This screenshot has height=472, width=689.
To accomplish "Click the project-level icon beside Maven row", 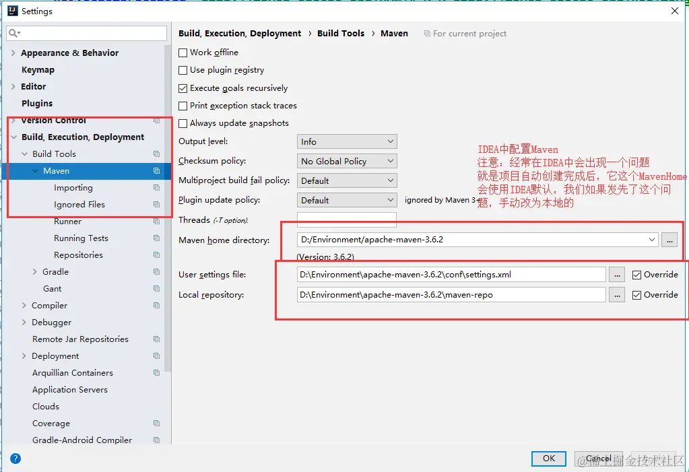I will (156, 170).
